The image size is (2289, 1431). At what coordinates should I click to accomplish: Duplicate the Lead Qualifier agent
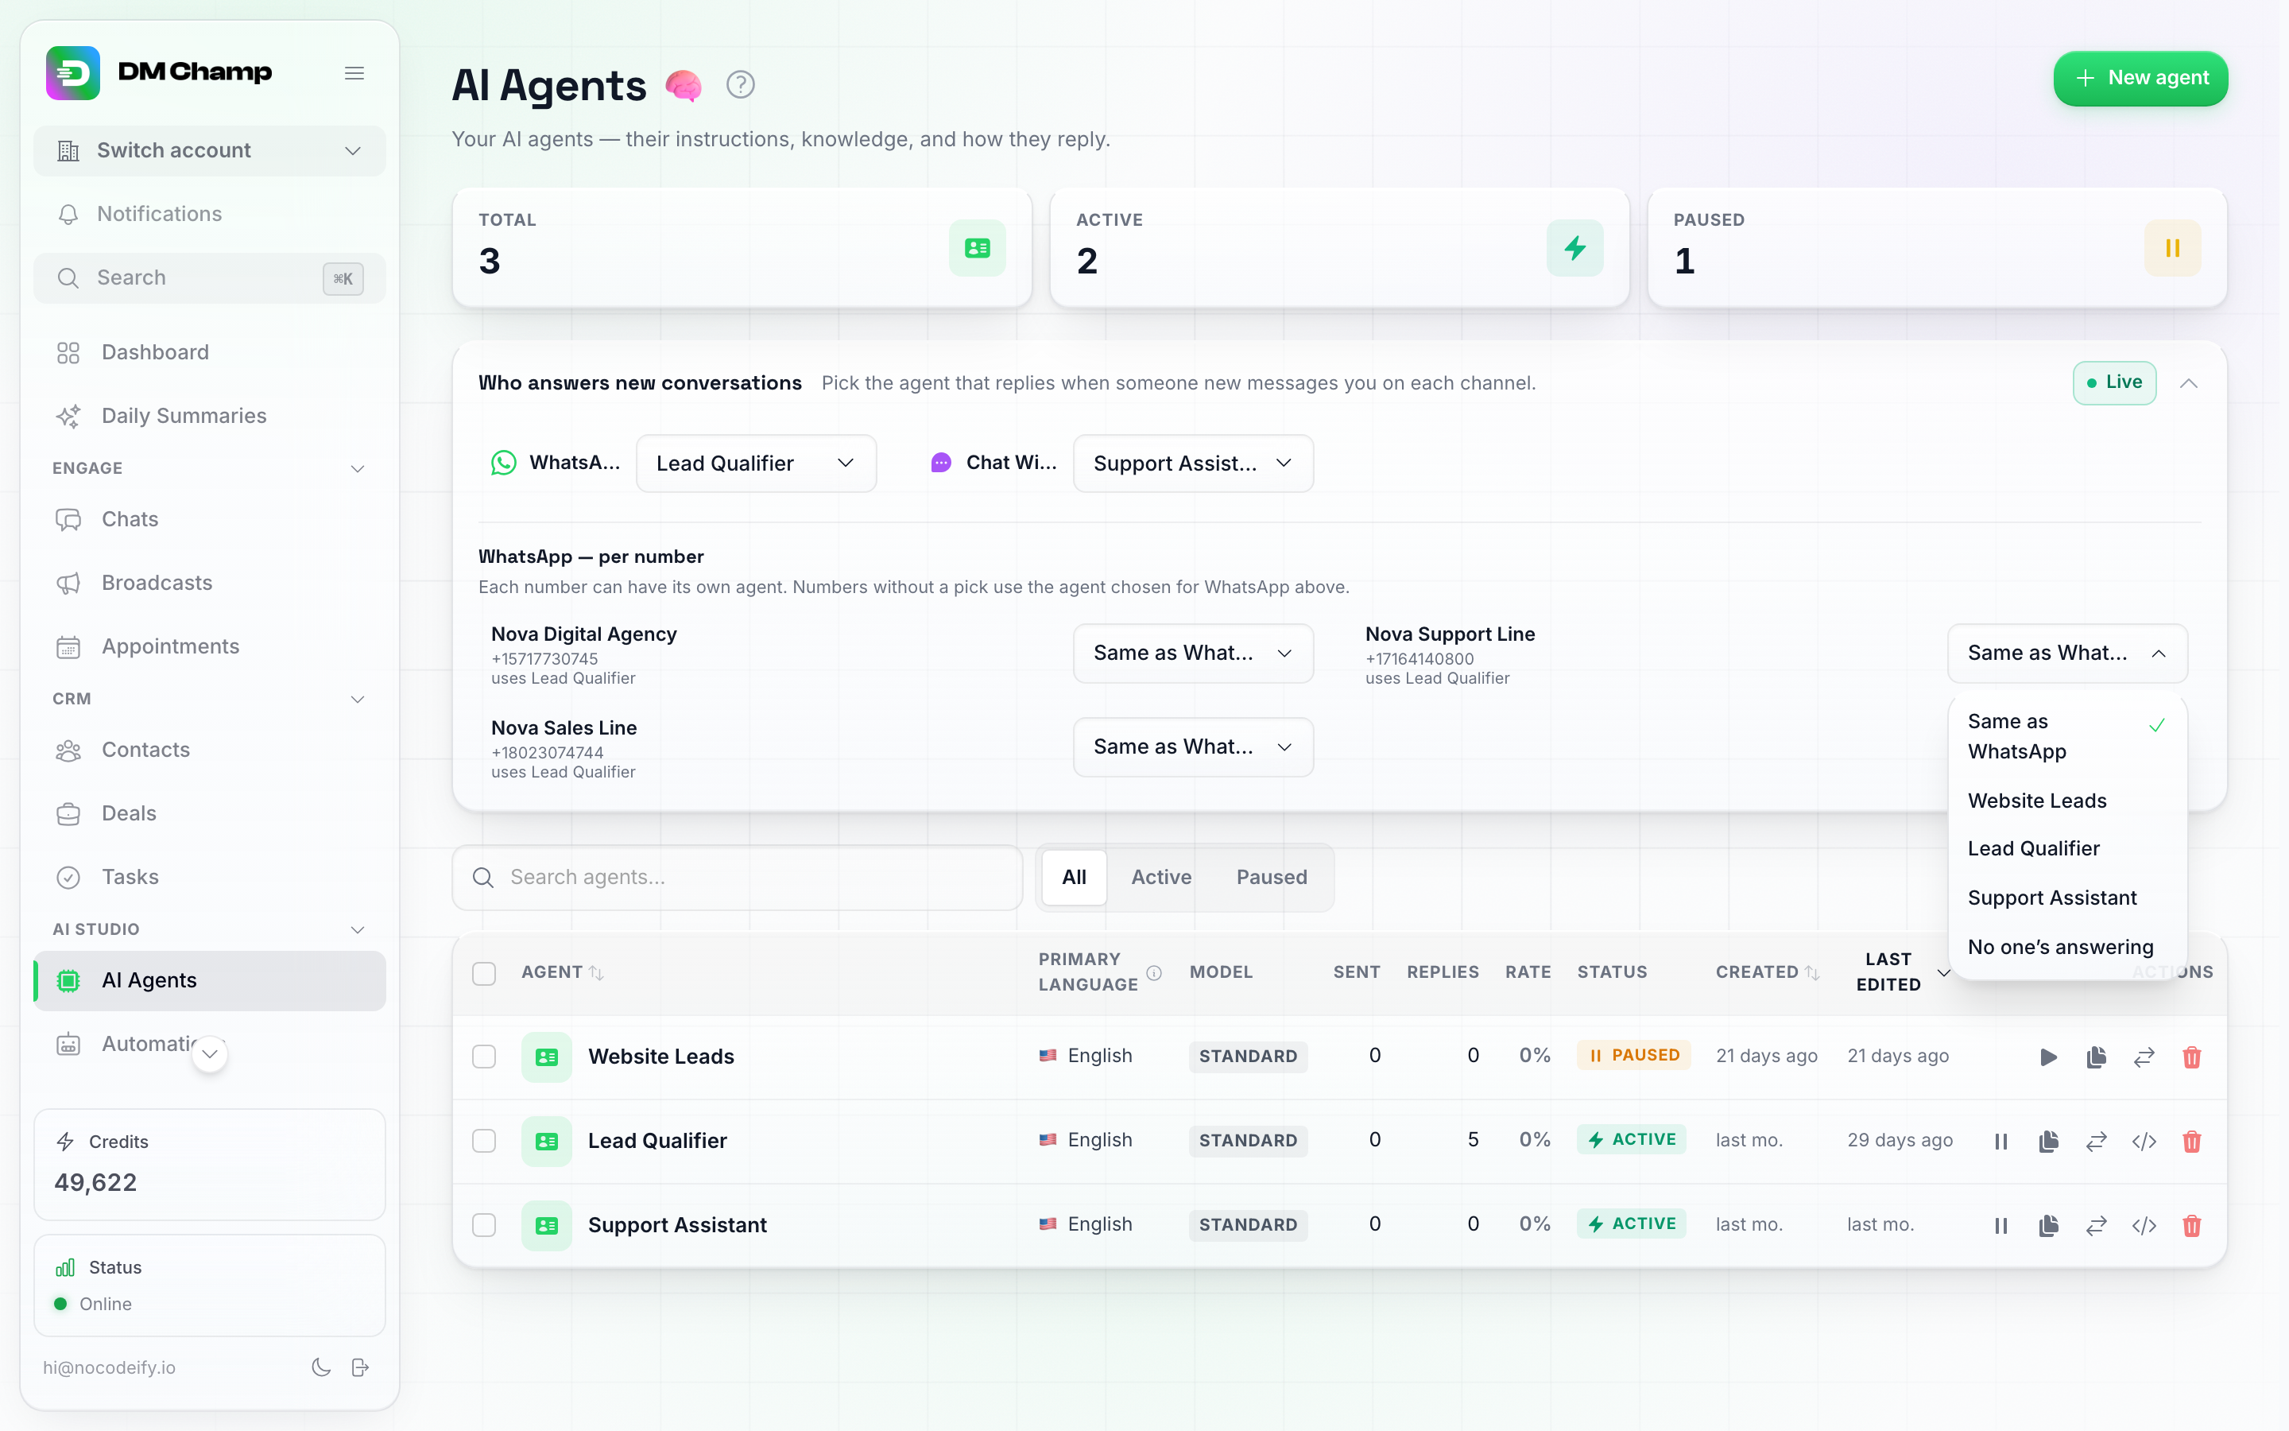2048,1142
